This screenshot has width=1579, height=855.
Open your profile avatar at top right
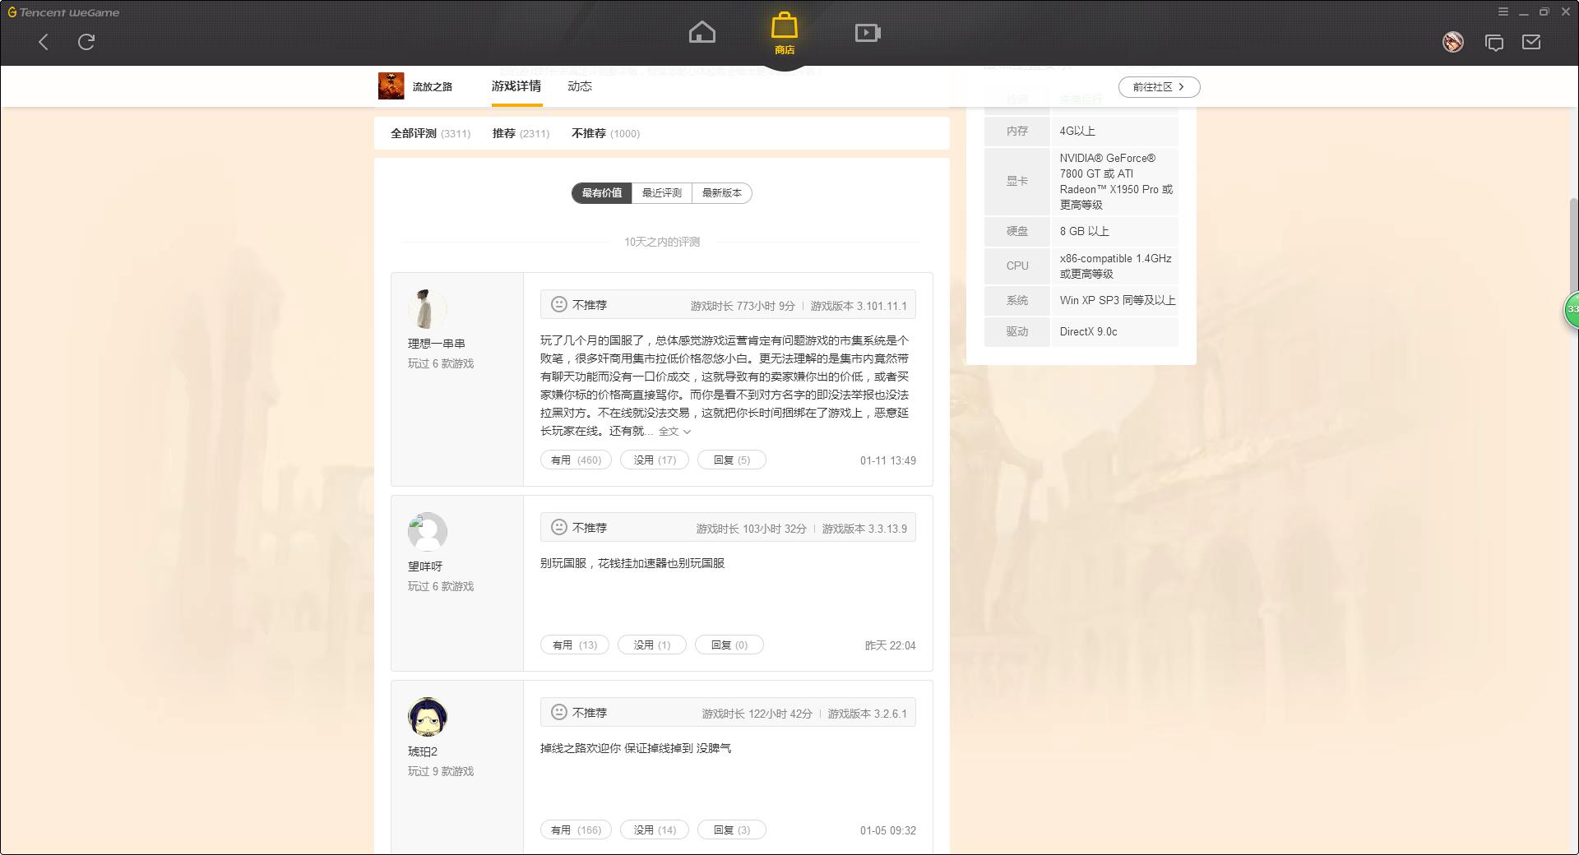tap(1452, 42)
